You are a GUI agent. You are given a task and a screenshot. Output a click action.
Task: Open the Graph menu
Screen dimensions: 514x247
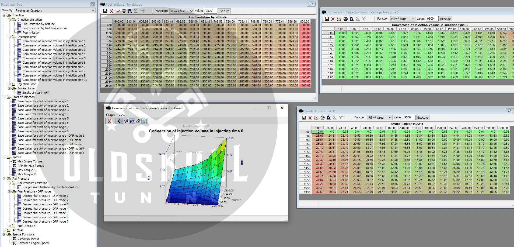pos(110,115)
